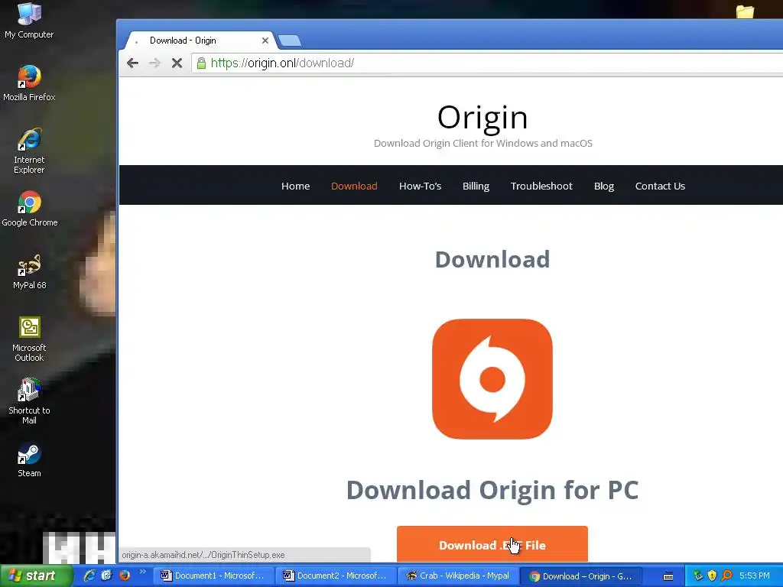Open MyPal 68 desktop shortcut

(30, 271)
